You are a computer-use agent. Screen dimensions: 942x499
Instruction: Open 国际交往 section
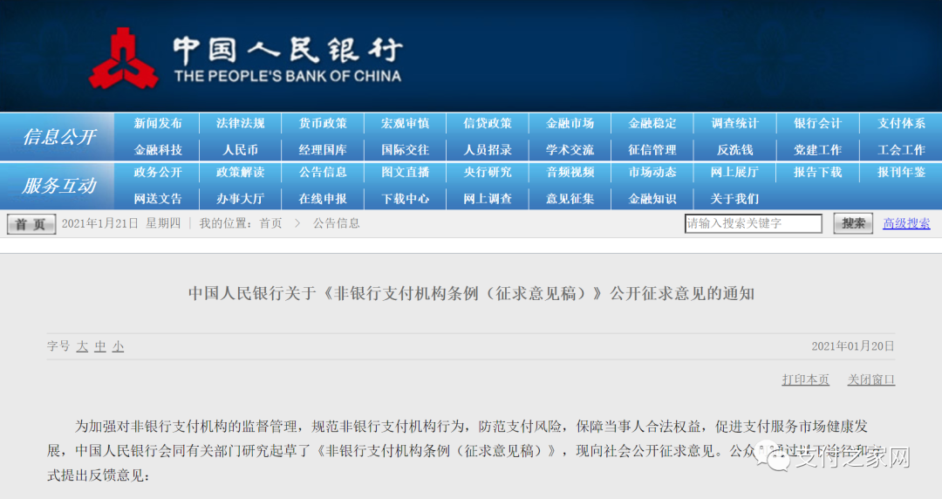click(x=406, y=150)
